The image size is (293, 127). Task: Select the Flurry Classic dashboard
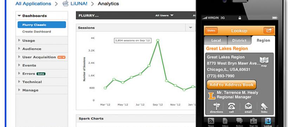[42, 25]
